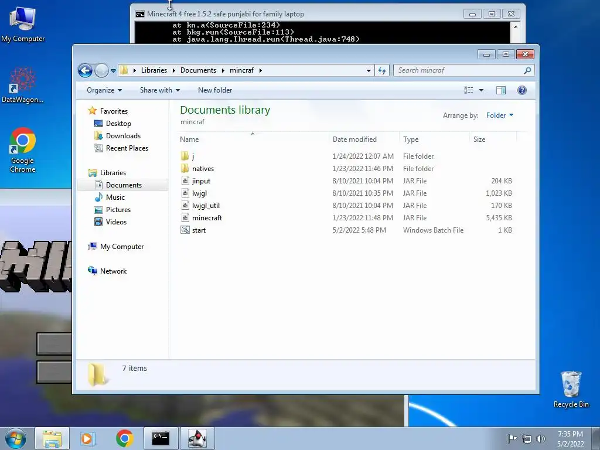Click the Minecraft console window title bar
The height and width of the screenshot is (450, 600).
pyautogui.click(x=298, y=14)
